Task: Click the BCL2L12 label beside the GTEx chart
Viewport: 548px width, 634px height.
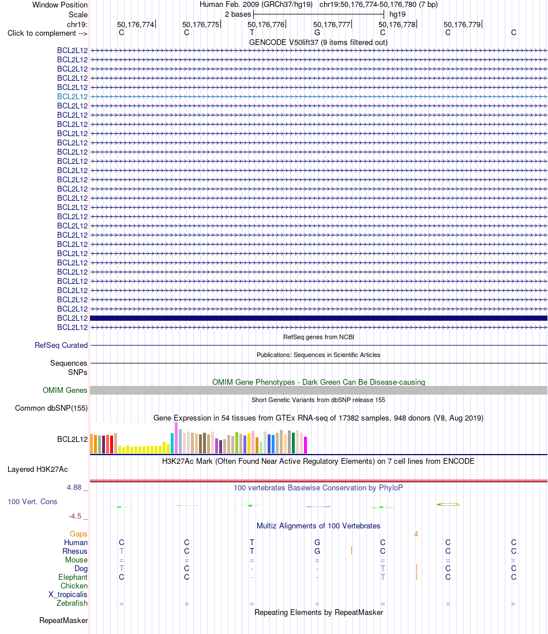Action: click(72, 440)
